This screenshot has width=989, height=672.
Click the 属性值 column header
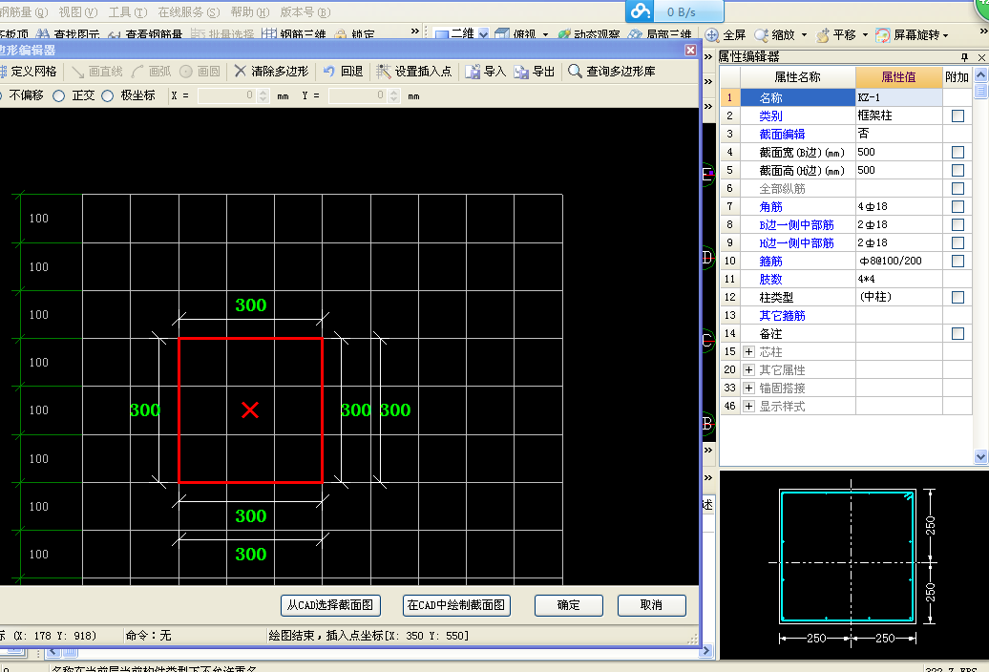[898, 77]
